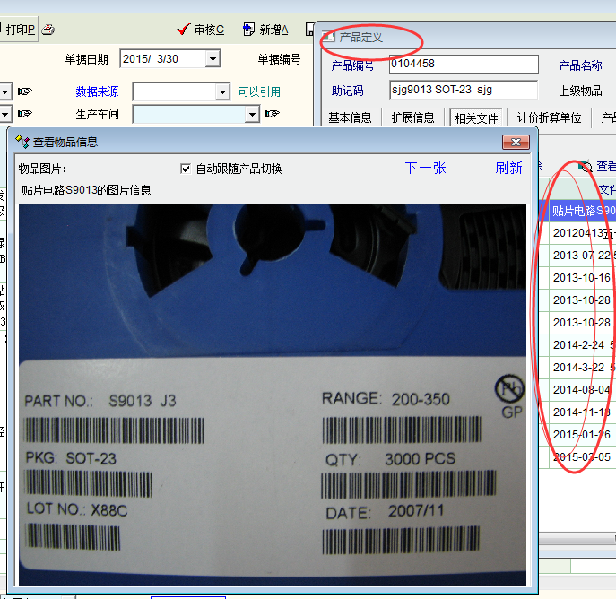
Task: Click the 产品编号 field containing 0104458
Action: [x=463, y=65]
